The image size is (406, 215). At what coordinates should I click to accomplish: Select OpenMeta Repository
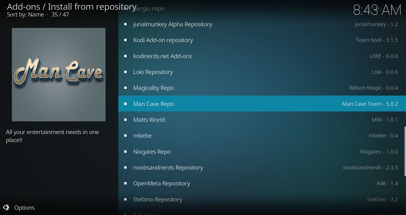[x=162, y=183]
